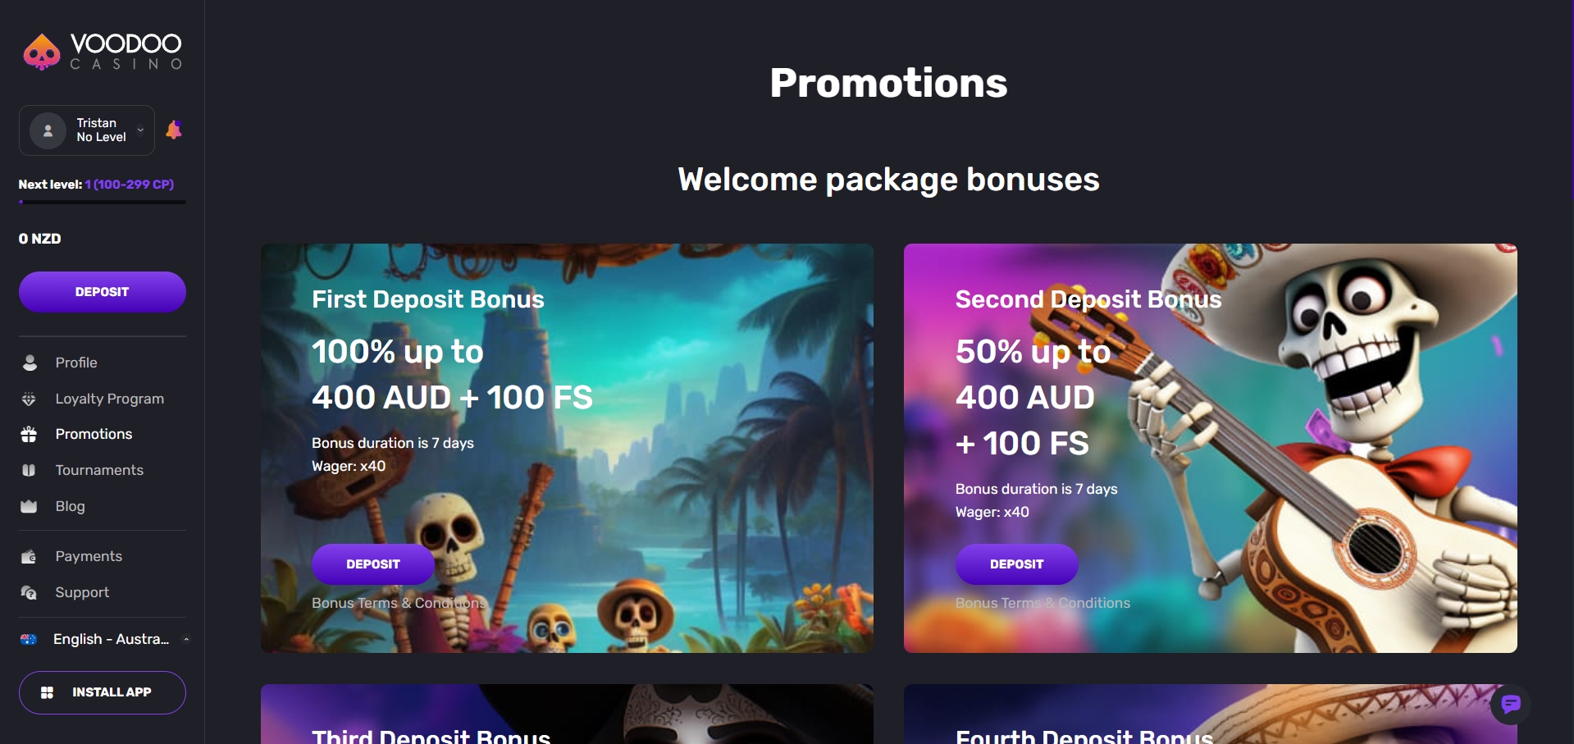This screenshot has width=1574, height=744.
Task: Open Second Deposit Bonus Terms & Conditions
Action: pos(1042,603)
